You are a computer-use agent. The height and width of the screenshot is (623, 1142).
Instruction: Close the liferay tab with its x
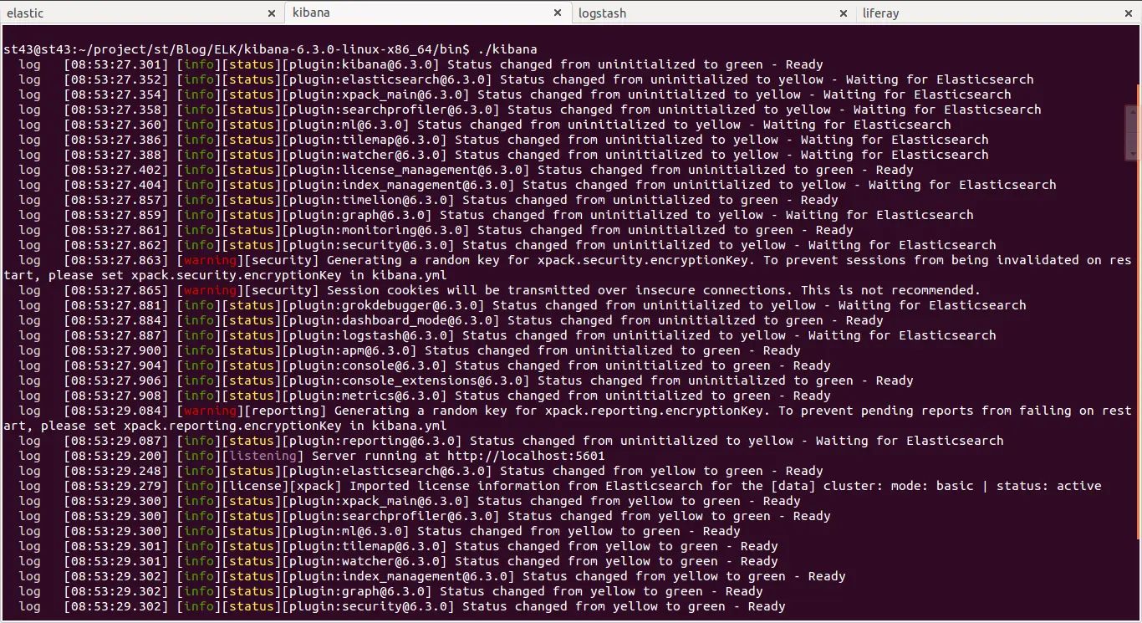[x=1129, y=13]
